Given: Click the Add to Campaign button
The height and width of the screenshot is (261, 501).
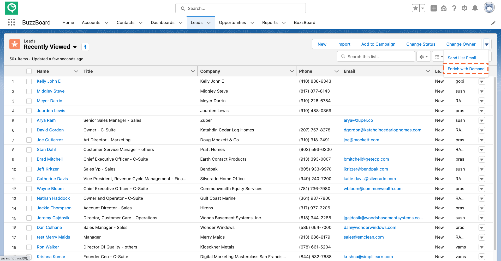Looking at the screenshot, I should (378, 44).
